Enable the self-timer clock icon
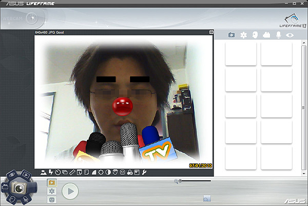This screenshot has height=206, width=308. pos(57,173)
